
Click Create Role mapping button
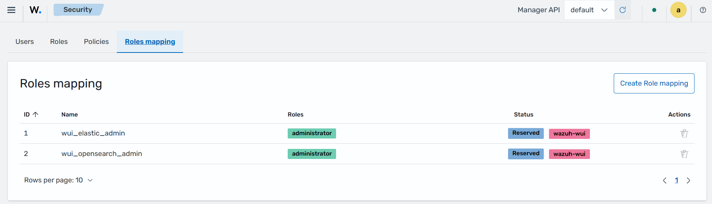654,83
